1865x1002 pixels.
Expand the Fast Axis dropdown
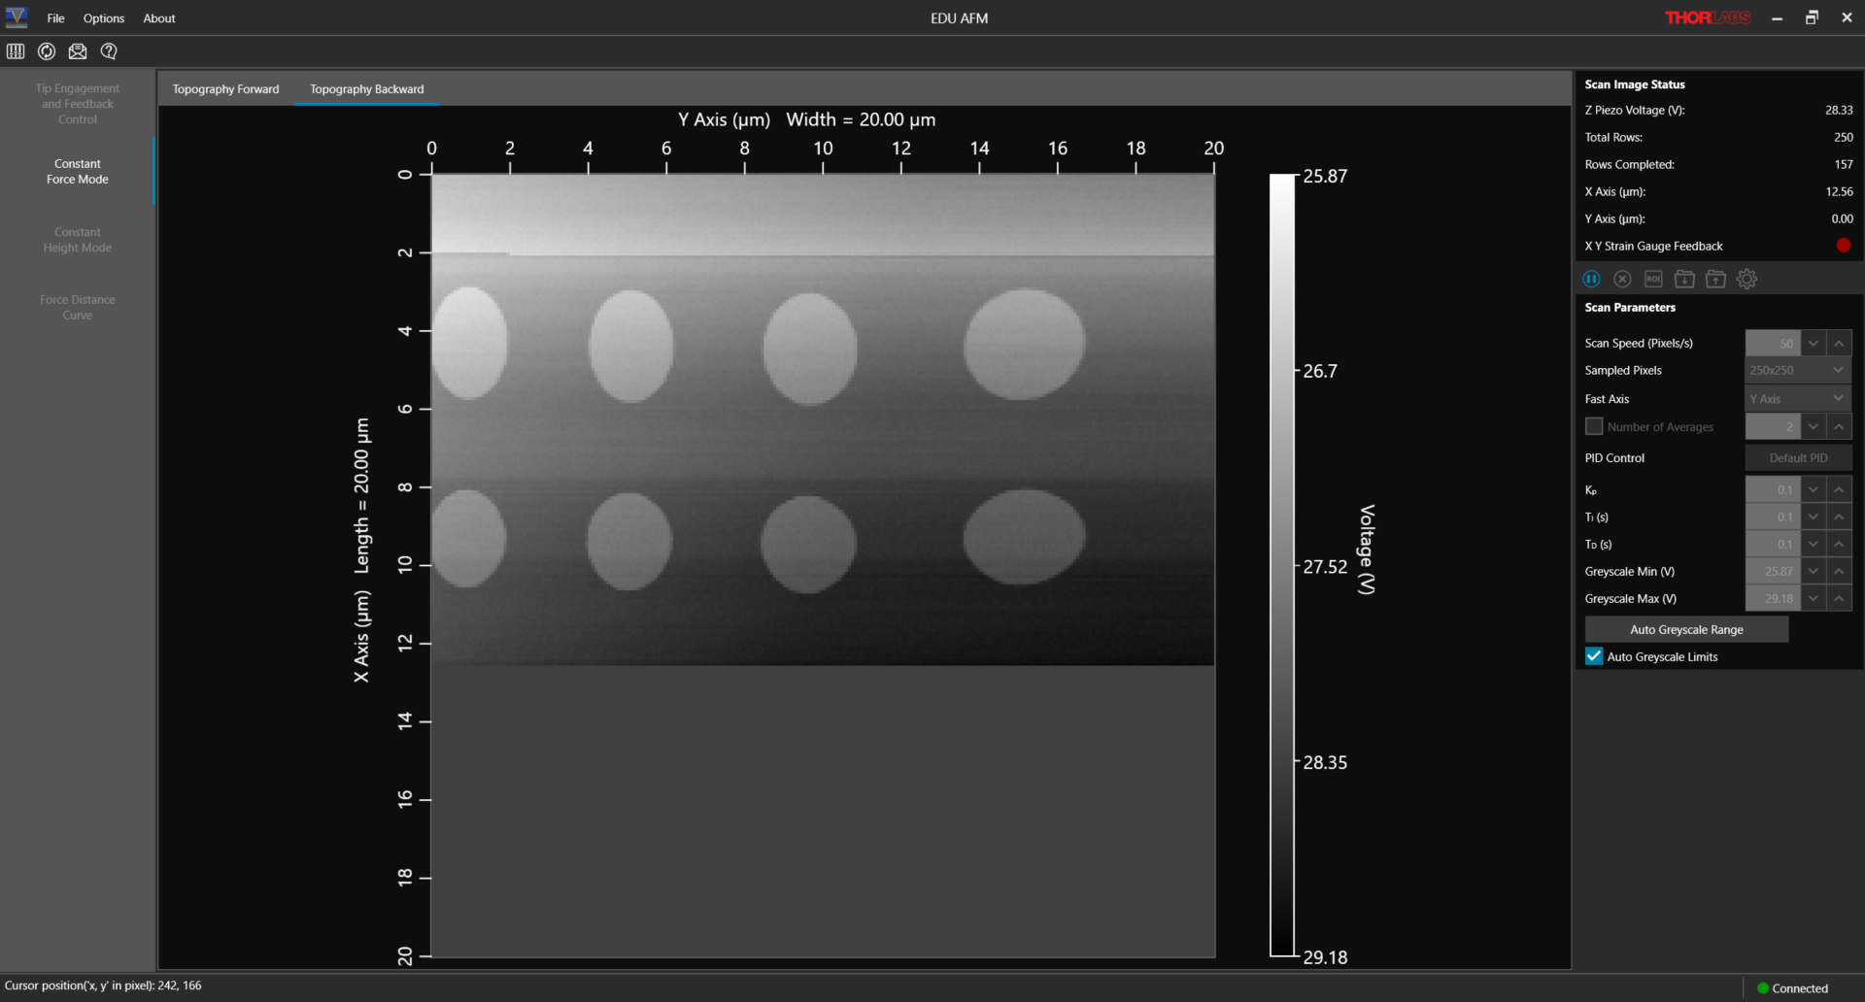click(1798, 399)
